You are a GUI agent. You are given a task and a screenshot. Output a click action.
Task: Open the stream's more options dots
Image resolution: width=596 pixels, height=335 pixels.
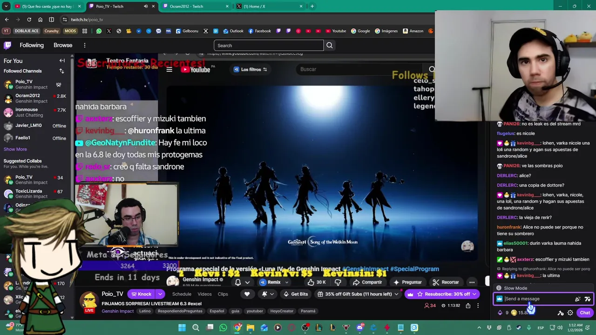(478, 305)
